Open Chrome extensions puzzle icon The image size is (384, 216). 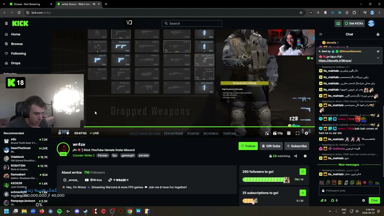[x=354, y=13]
